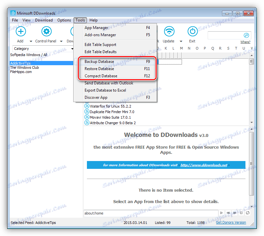This screenshot has height=236, width=264.
Task: Click feed icon beside Duplicate File Finder Mini
Action: [87, 111]
